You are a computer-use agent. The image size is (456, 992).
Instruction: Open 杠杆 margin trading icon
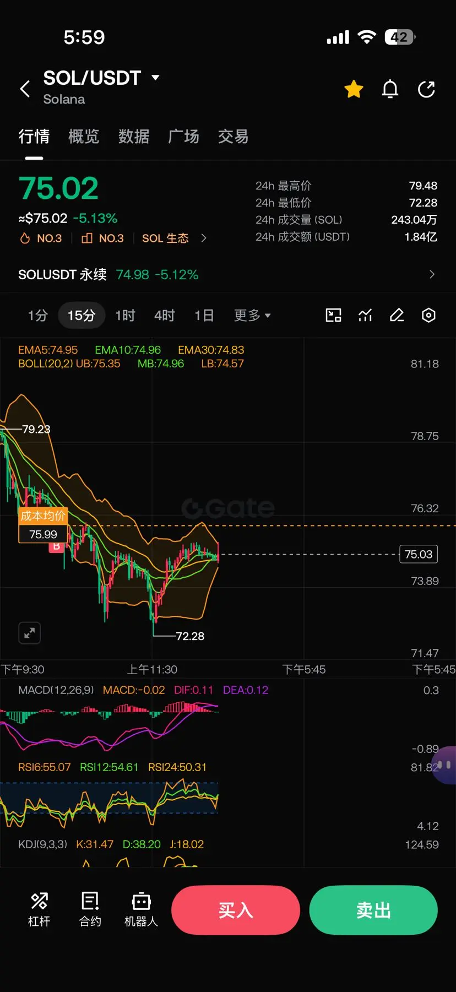(x=39, y=909)
